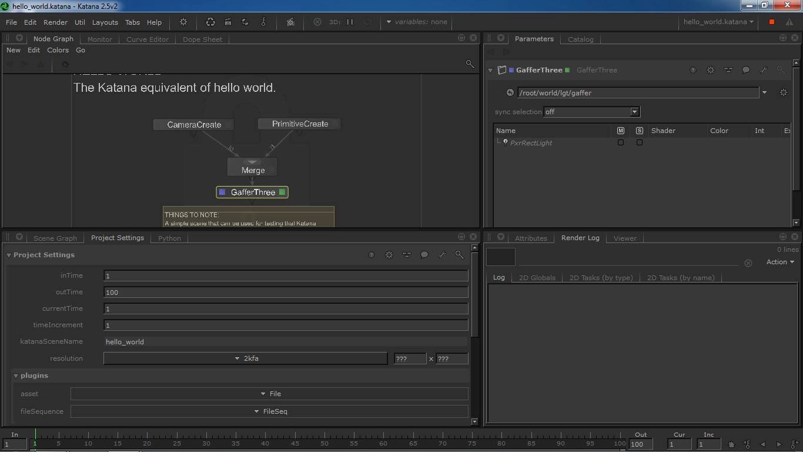The width and height of the screenshot is (803, 452).
Task: Click the search magnifier in Project Settings header
Action: tap(460, 255)
